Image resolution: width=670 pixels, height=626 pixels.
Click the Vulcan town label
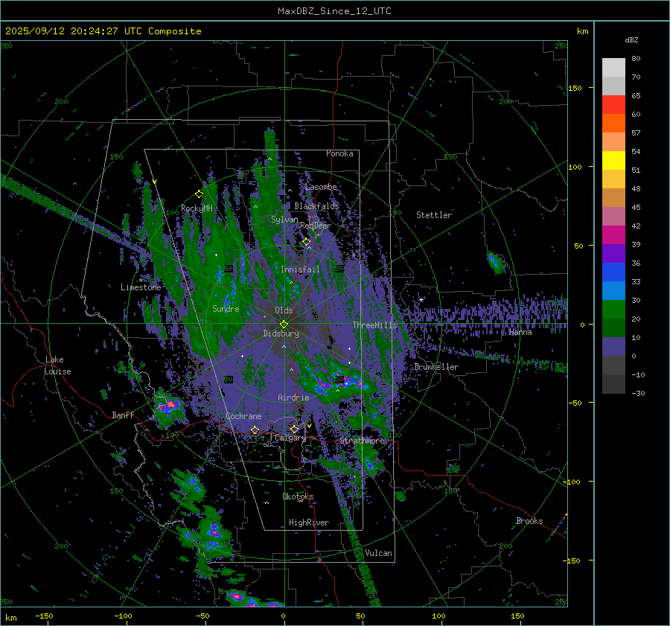pos(379,553)
